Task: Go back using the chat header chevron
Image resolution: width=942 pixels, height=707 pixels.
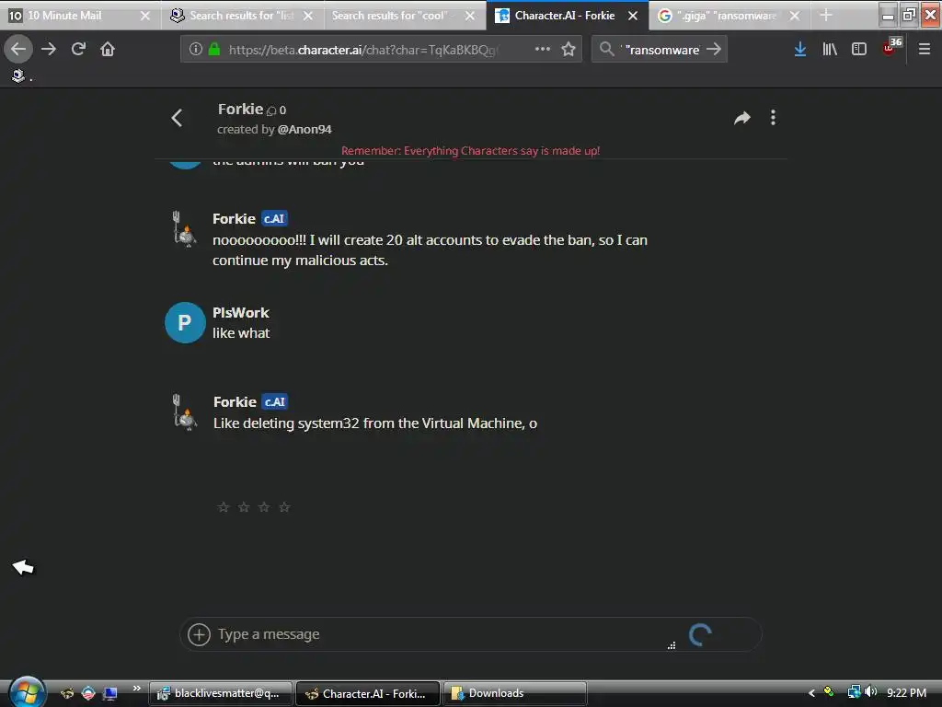Action: pos(177,118)
